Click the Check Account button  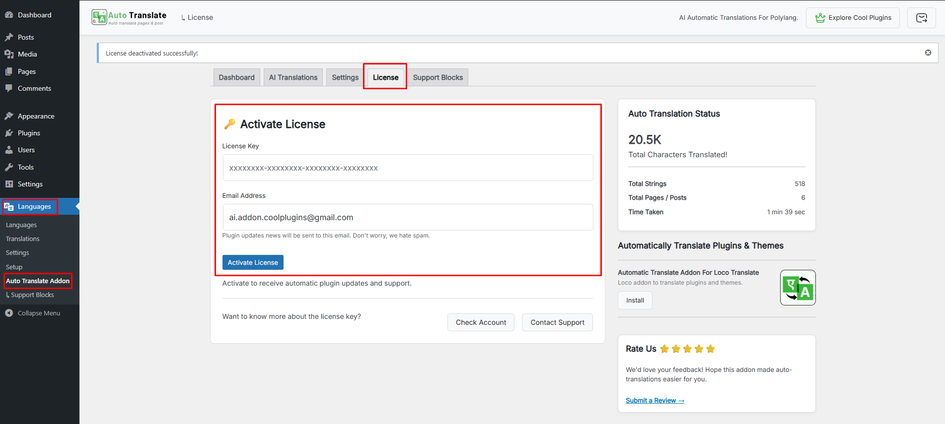tap(481, 322)
